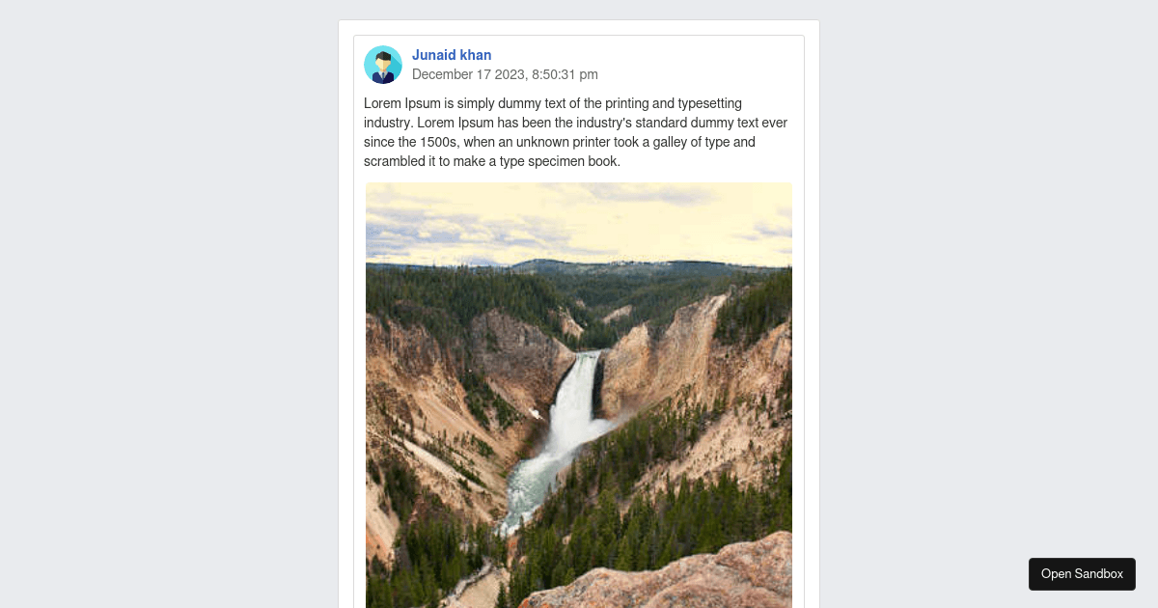Click the avatar to view profile picture
Viewport: 1158px width, 608px height.
tap(383, 65)
